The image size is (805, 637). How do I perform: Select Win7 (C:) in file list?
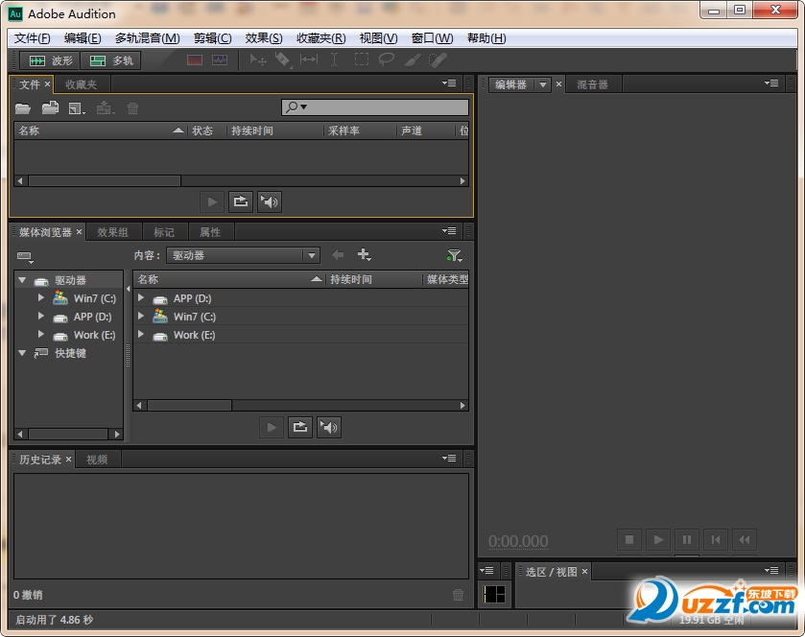click(x=301, y=317)
